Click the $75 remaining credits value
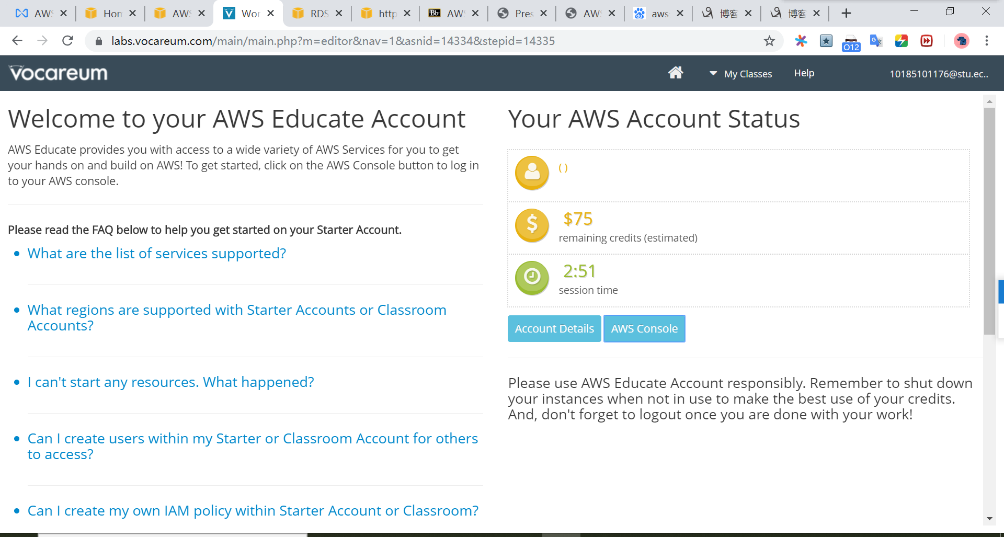Screen dimensions: 1004x537 click(x=578, y=219)
